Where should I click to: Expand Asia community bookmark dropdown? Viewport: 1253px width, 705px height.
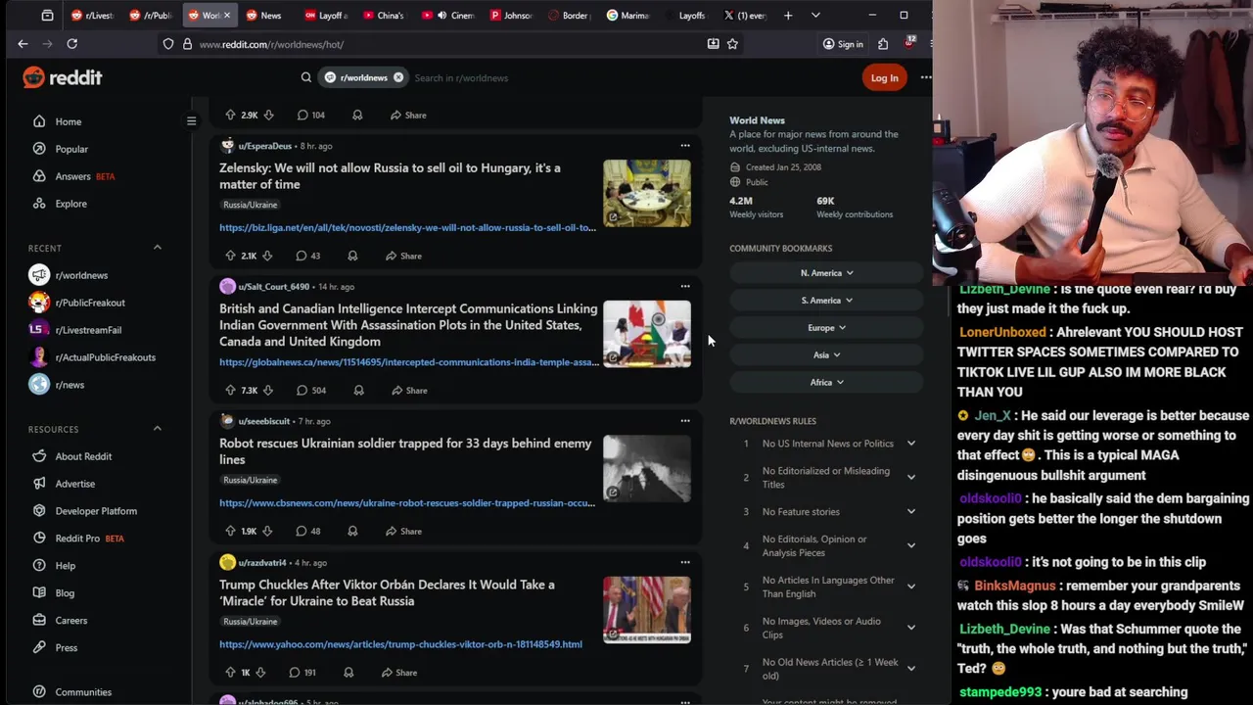coord(826,354)
